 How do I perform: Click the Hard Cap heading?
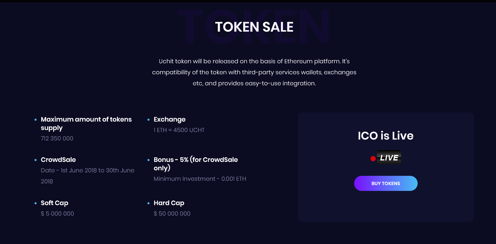169,203
